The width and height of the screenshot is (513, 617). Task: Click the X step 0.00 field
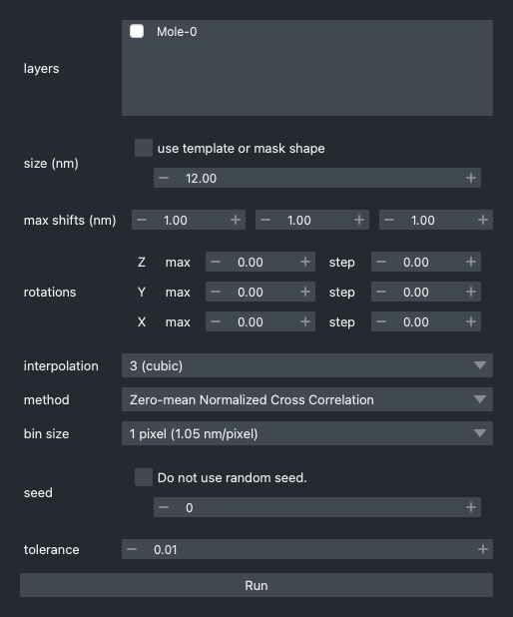point(425,321)
